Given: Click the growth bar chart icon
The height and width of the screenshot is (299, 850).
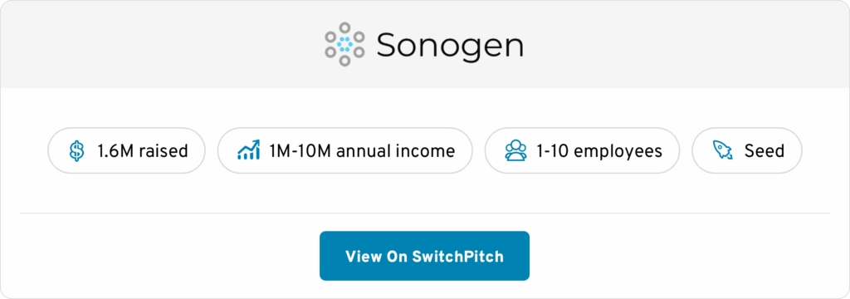Looking at the screenshot, I should click(x=249, y=150).
